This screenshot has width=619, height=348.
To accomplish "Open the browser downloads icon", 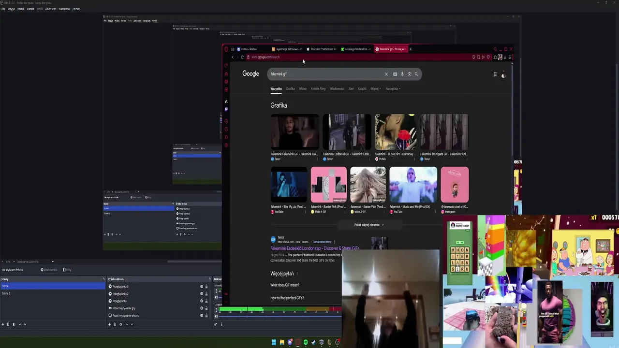I will pyautogui.click(x=505, y=57).
